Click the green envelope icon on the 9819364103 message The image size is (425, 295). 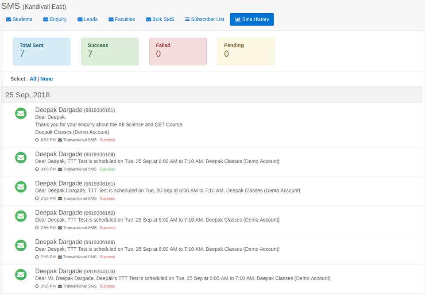click(20, 275)
